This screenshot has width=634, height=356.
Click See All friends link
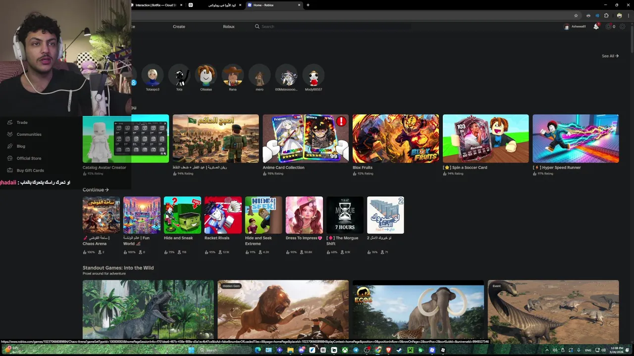coord(610,56)
